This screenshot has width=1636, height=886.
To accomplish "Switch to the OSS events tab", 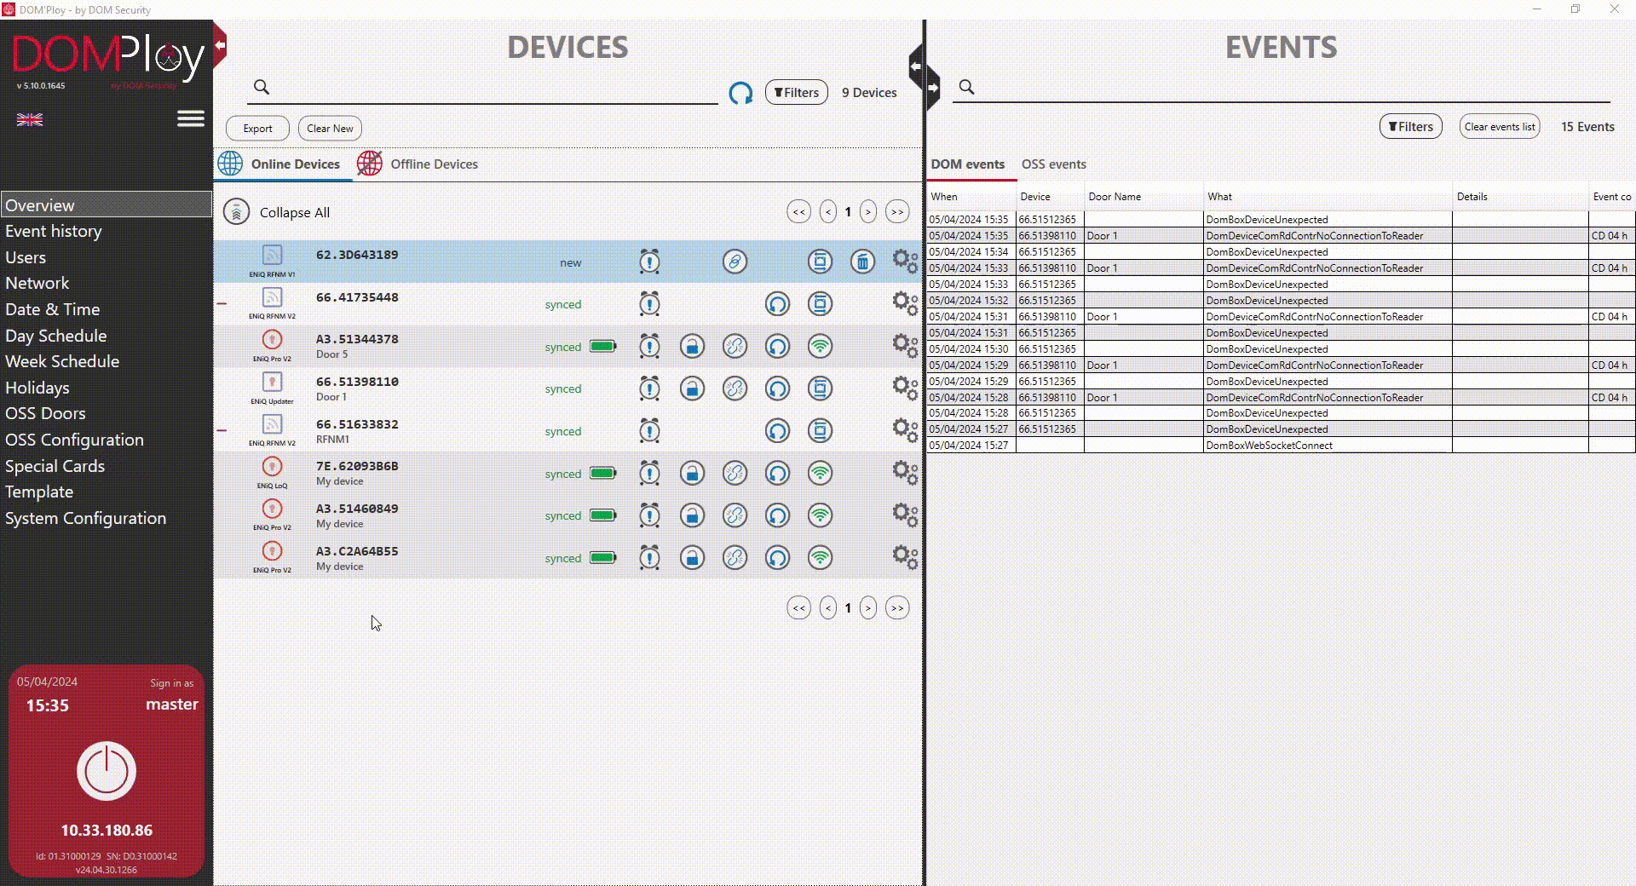I will pyautogui.click(x=1054, y=164).
